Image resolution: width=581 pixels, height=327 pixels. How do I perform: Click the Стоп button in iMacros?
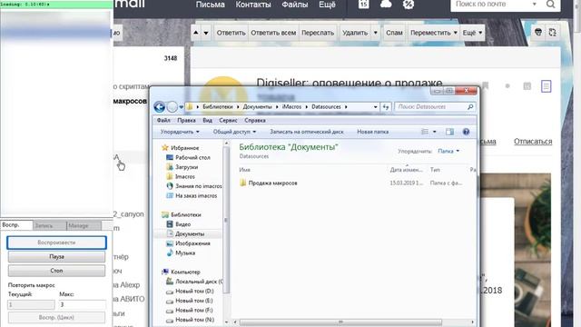click(x=56, y=271)
